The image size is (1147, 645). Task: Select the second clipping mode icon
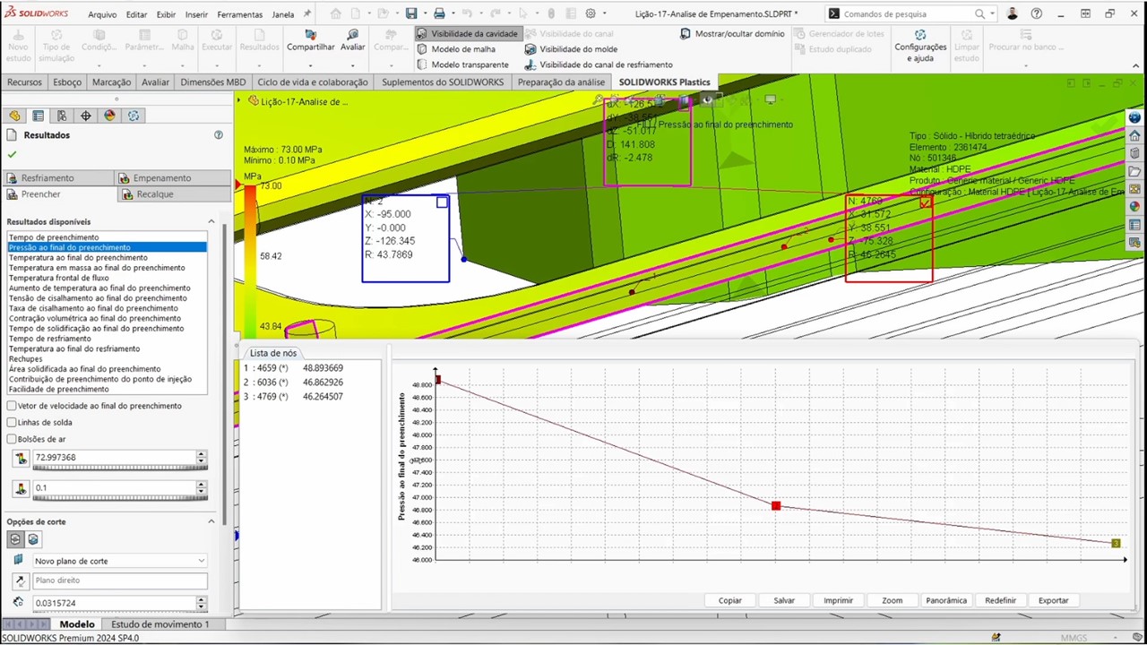coord(33,539)
